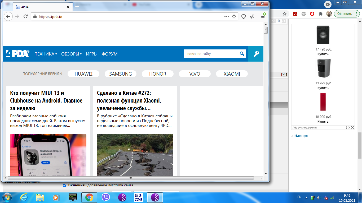Go back using the Firefox back arrow

click(x=8, y=16)
